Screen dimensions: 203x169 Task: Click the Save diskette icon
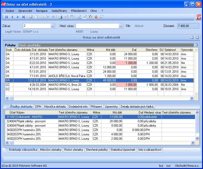point(31,17)
